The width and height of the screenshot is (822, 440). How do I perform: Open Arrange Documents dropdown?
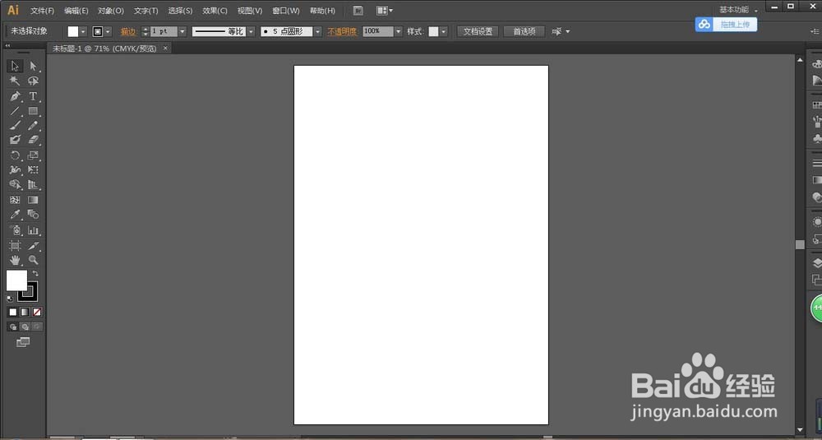(384, 11)
